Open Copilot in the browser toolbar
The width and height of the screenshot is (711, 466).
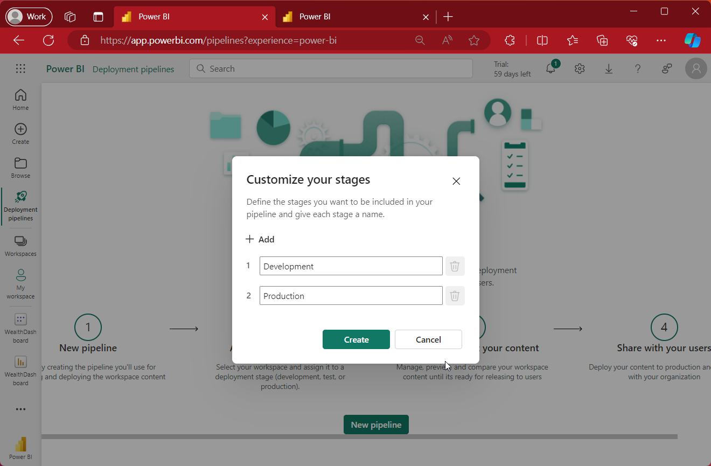[693, 40]
